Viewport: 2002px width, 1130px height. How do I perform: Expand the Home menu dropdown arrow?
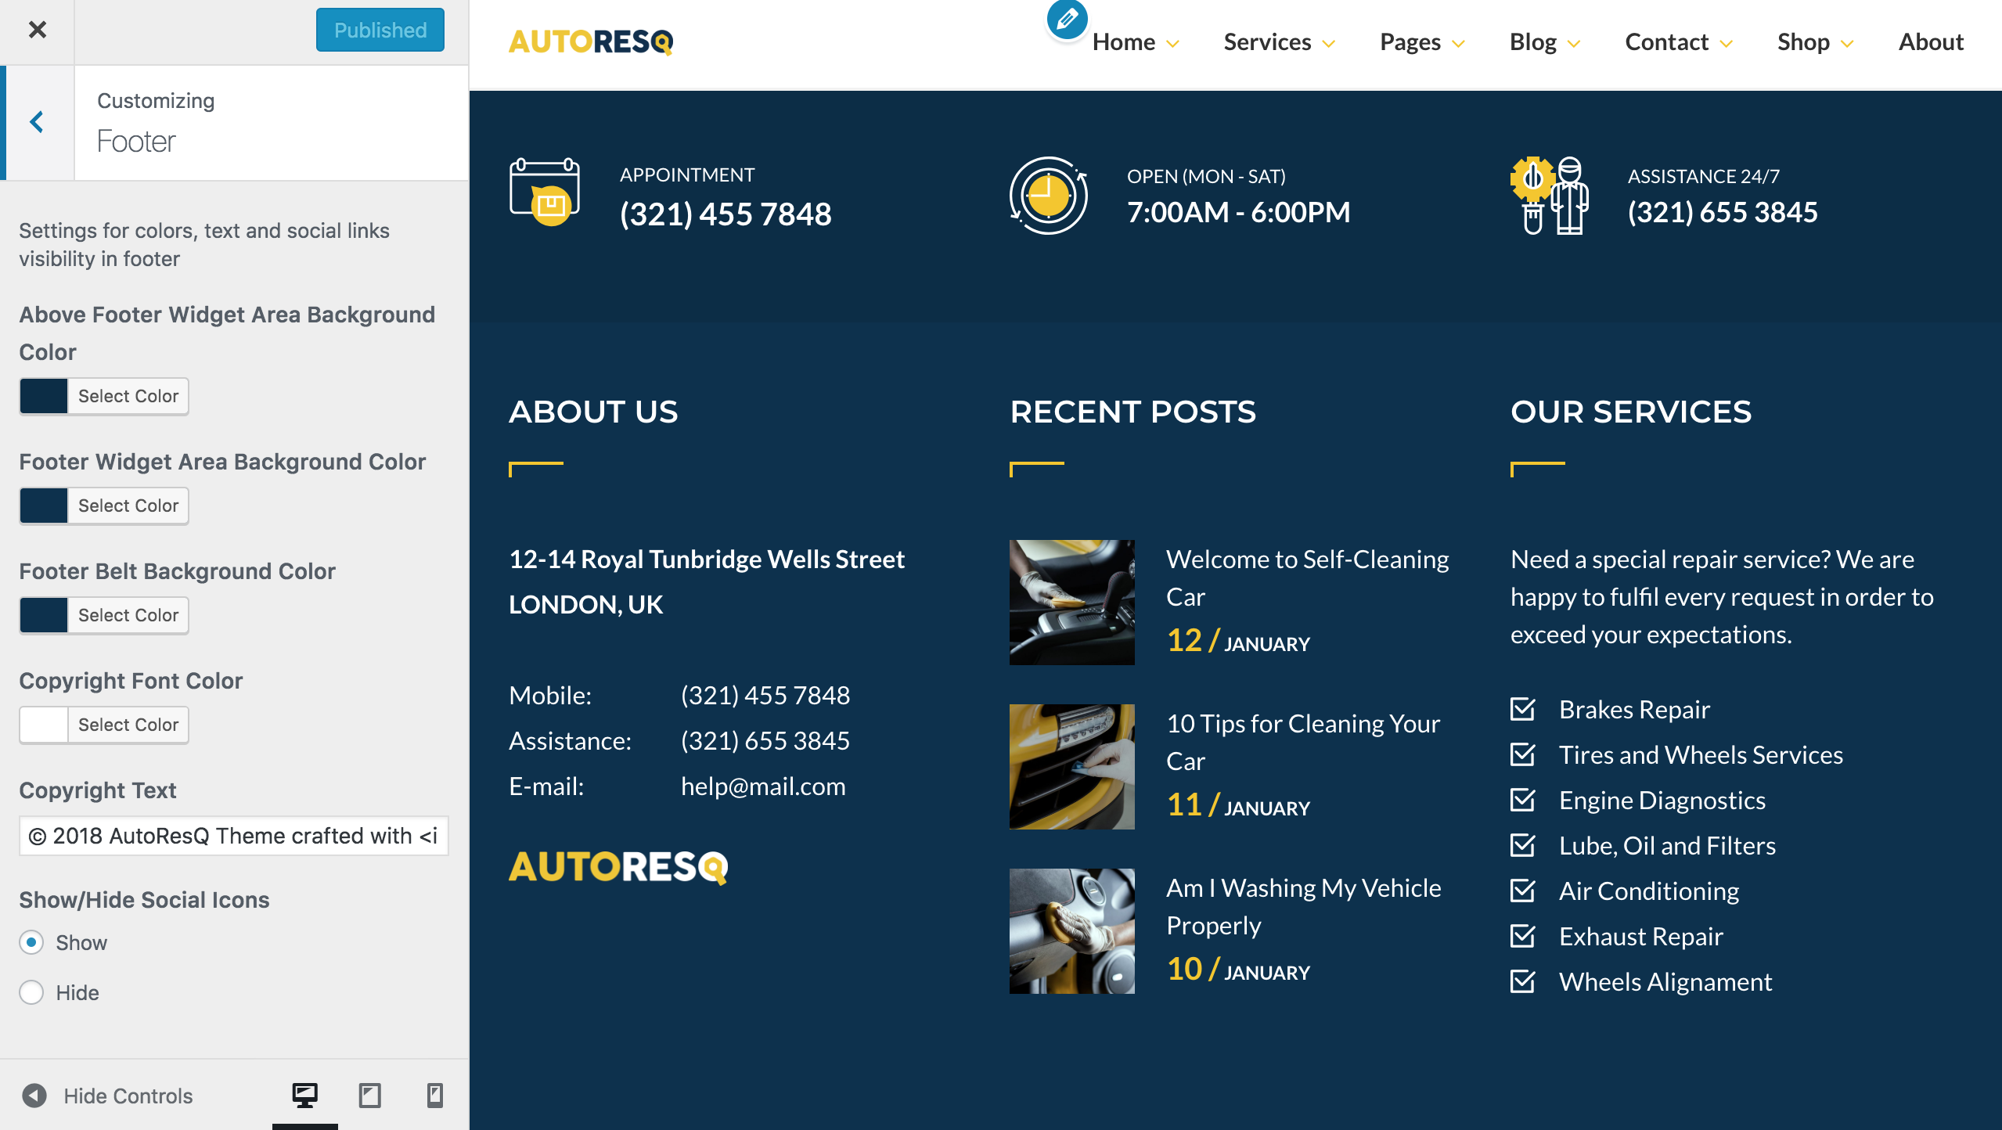pyautogui.click(x=1172, y=44)
